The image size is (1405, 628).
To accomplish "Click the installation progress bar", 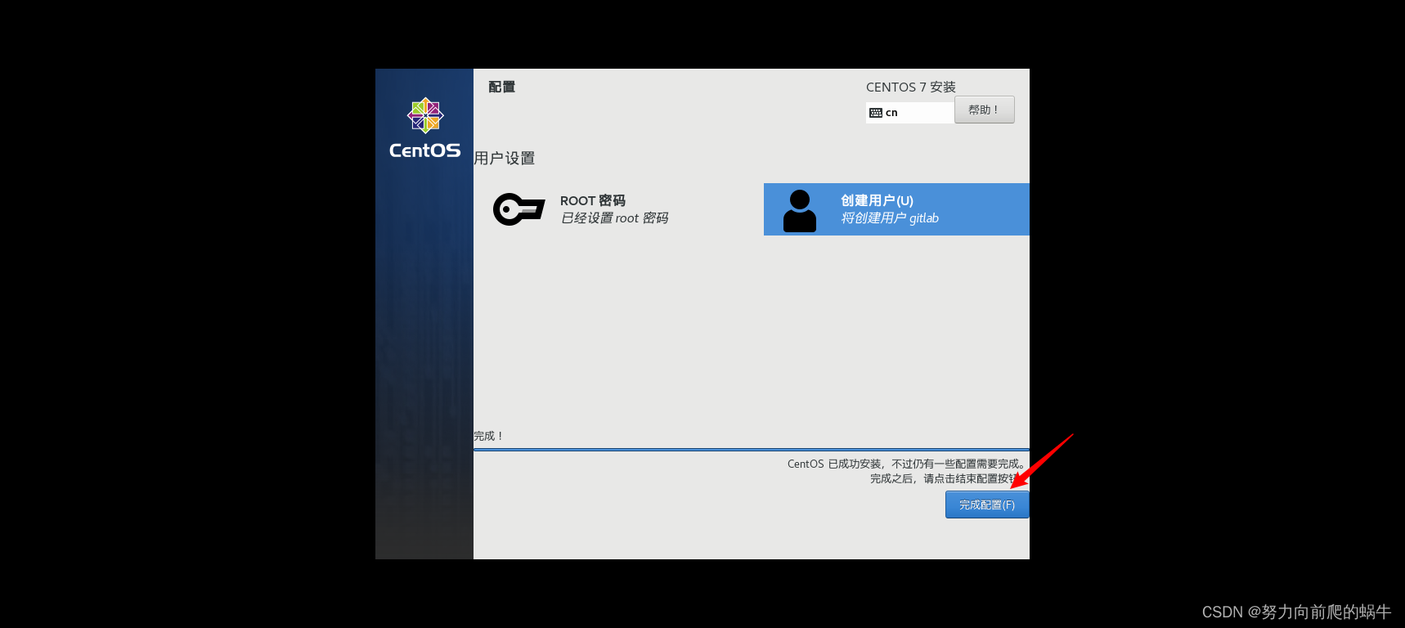I will 752,449.
